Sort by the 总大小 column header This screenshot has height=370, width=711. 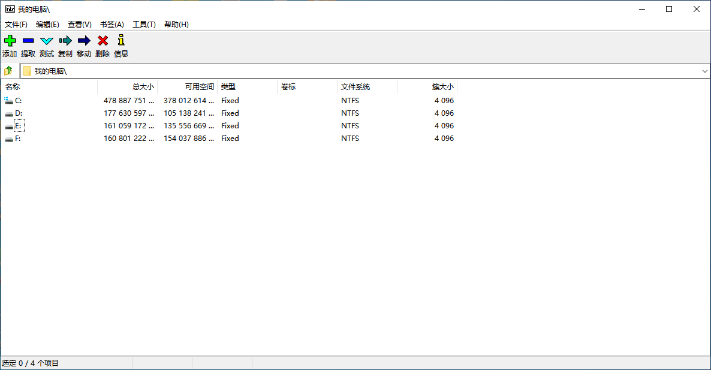click(143, 86)
